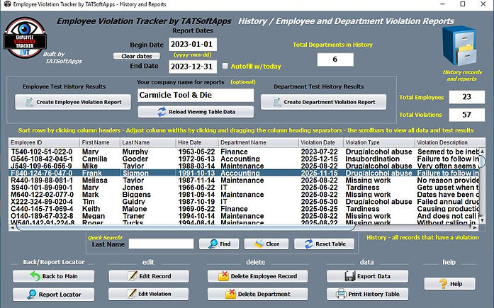Click the horizontal scrollbar left arrow
Viewport: 494px width, 308px height.
(12, 227)
